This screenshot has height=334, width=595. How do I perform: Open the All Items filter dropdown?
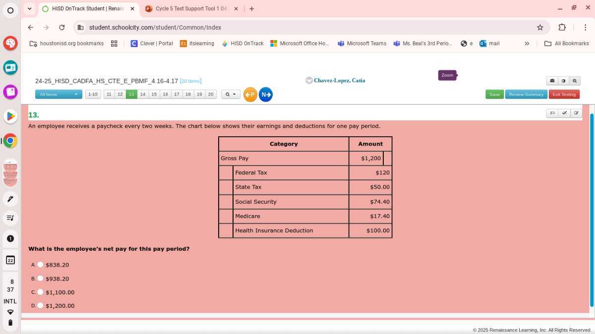[x=58, y=94]
